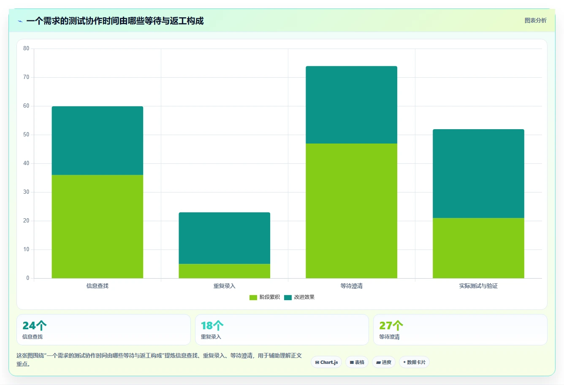Click the 表格 chip icon
Screen dimensions: 564x385
click(x=352, y=363)
